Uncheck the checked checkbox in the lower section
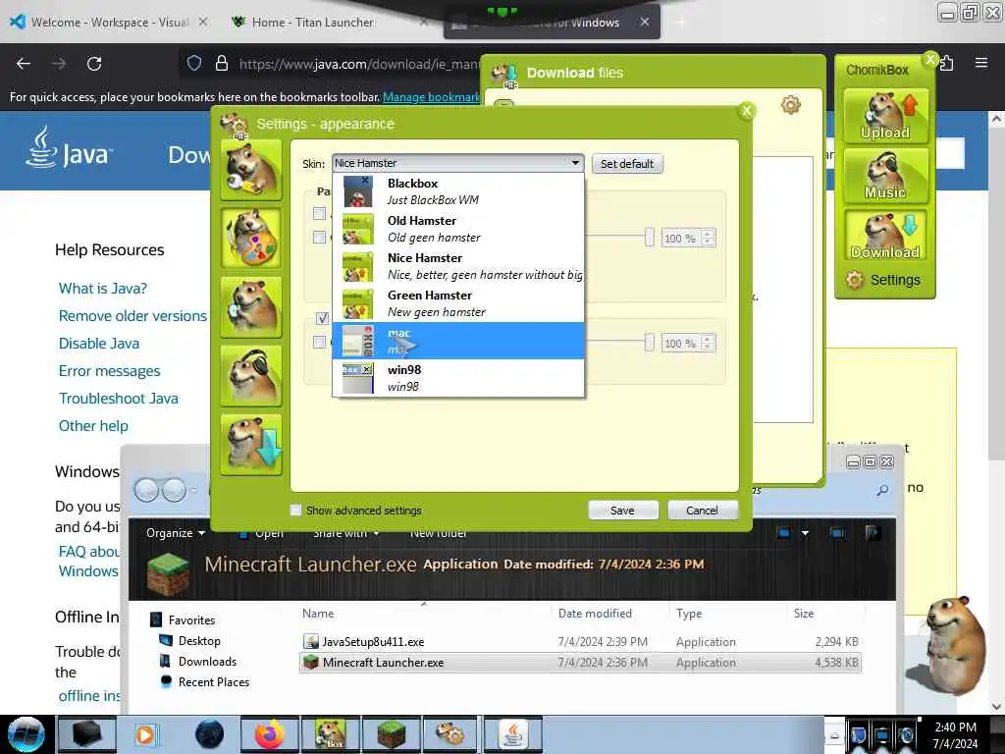Viewport: 1005px width, 754px height. pos(322,318)
